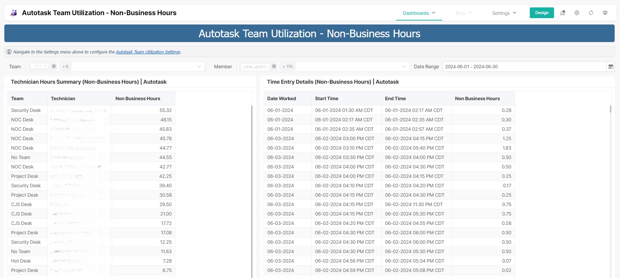Sort details by Non Business Hours header
The height and width of the screenshot is (278, 620).
click(x=483, y=98)
